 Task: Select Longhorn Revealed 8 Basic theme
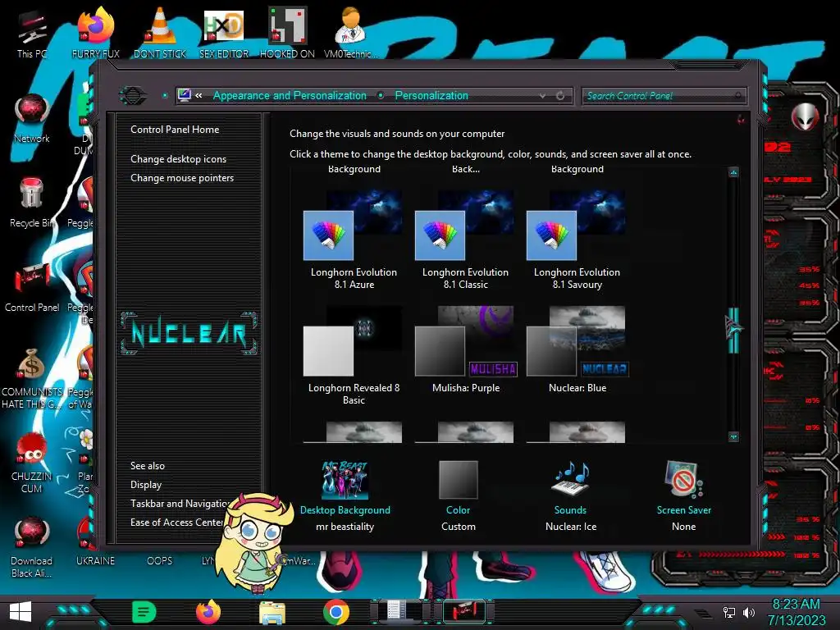click(354, 356)
